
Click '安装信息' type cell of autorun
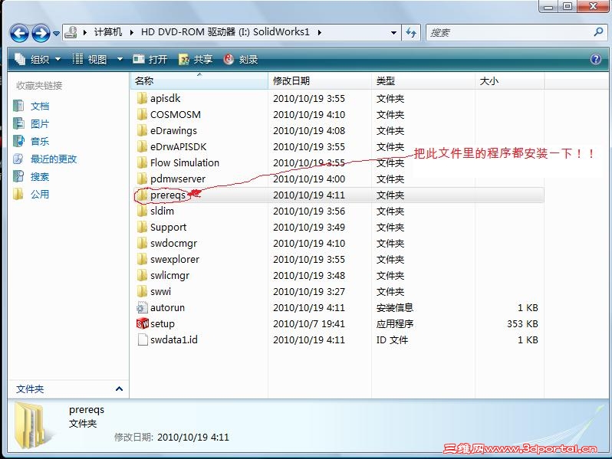395,308
